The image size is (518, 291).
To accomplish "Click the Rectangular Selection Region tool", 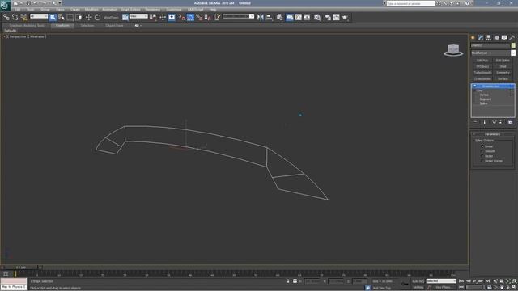I will [70, 17].
